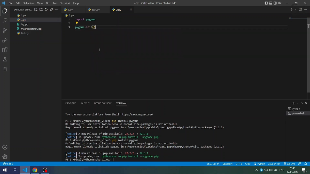Run the Python file with play button
Screen dimensions: 310x174
click(x=292, y=10)
